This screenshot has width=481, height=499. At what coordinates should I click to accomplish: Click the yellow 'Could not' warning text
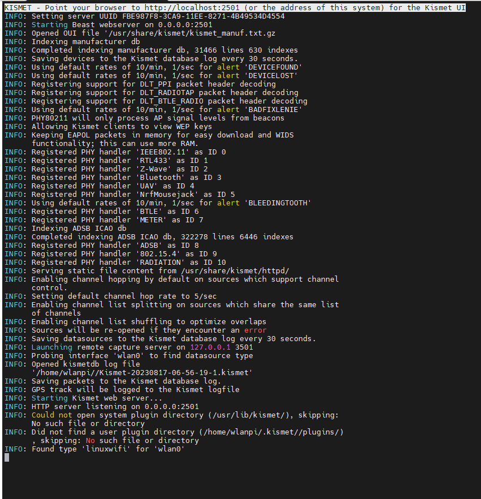[x=52, y=415]
